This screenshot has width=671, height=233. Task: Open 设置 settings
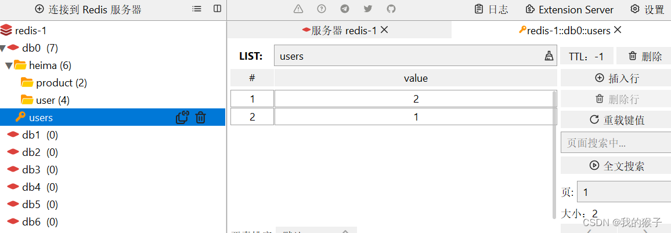(x=647, y=9)
